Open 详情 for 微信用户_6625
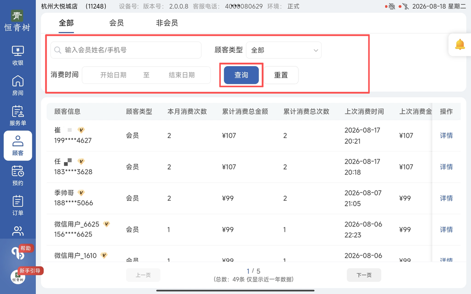Screen dimensions: 471x294 [x=446, y=230]
